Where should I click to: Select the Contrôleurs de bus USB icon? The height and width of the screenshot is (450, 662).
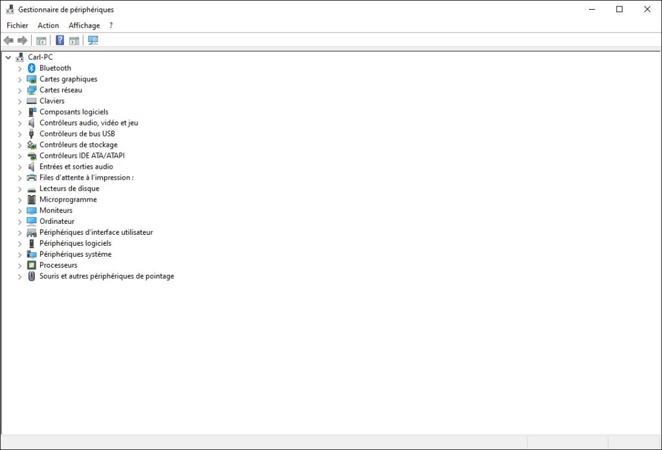[31, 134]
